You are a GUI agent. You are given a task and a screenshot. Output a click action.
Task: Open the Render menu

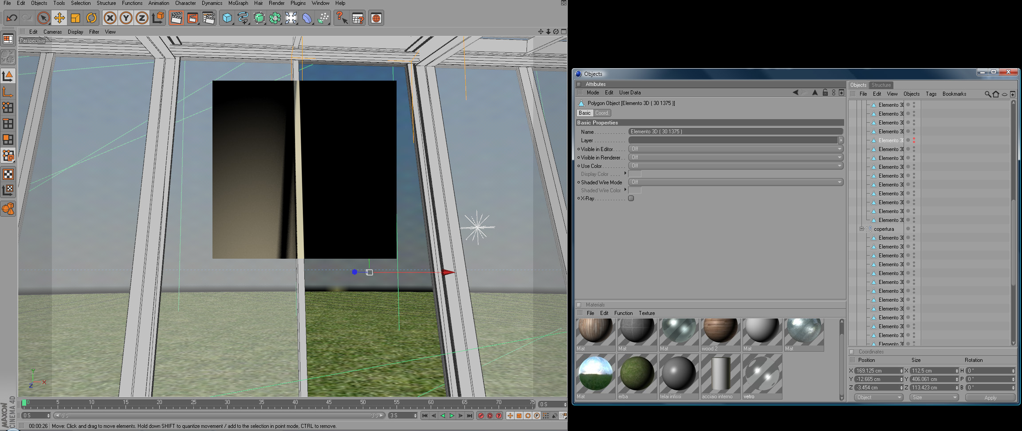pos(276,3)
